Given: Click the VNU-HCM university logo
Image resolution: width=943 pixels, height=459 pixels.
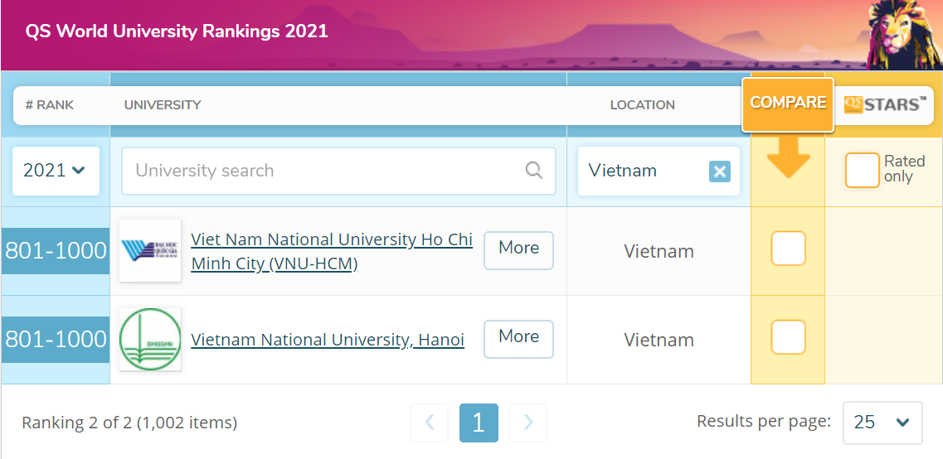Looking at the screenshot, I should point(150,251).
